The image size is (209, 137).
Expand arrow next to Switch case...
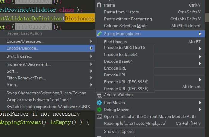(91, 56)
